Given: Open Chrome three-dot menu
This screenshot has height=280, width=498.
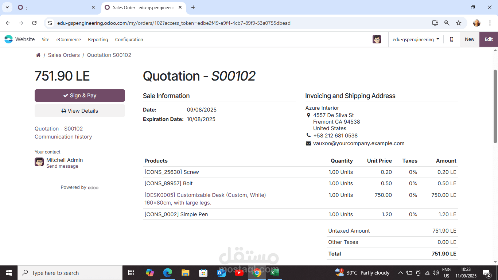Looking at the screenshot, I should (x=490, y=23).
